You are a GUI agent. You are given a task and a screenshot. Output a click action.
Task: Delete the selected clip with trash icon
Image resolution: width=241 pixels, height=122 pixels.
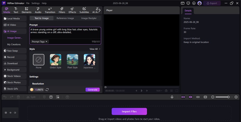[18, 97]
